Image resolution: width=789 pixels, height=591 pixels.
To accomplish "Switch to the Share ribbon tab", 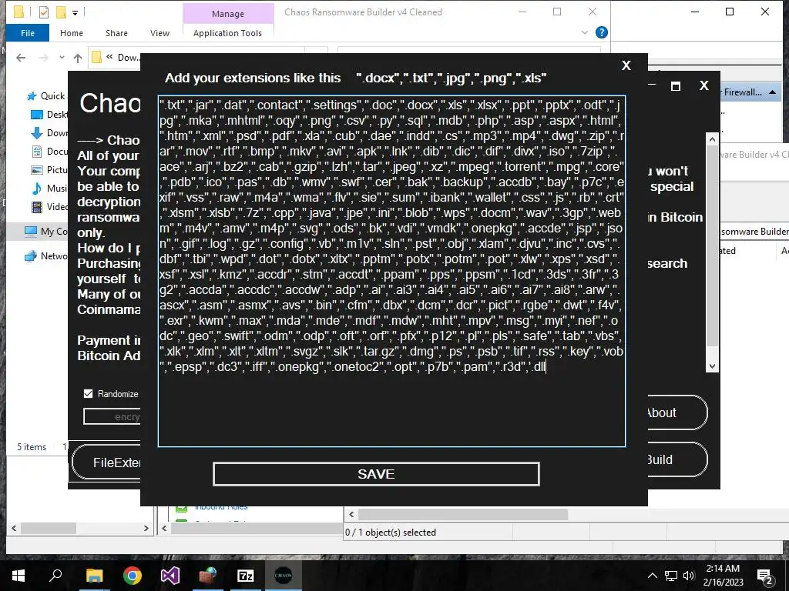I will 116,33.
